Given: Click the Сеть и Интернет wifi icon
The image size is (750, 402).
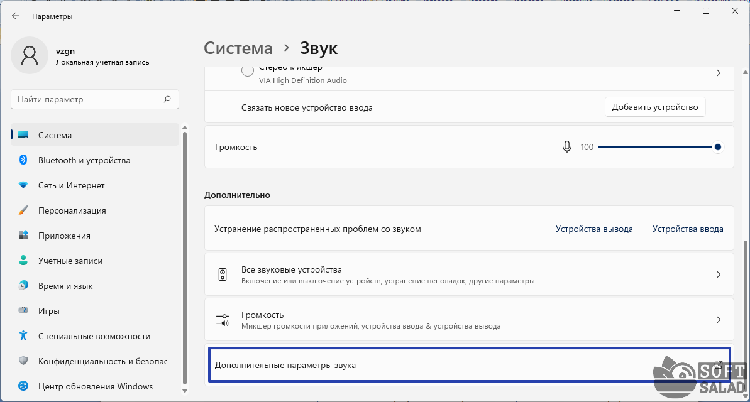Looking at the screenshot, I should tap(23, 185).
